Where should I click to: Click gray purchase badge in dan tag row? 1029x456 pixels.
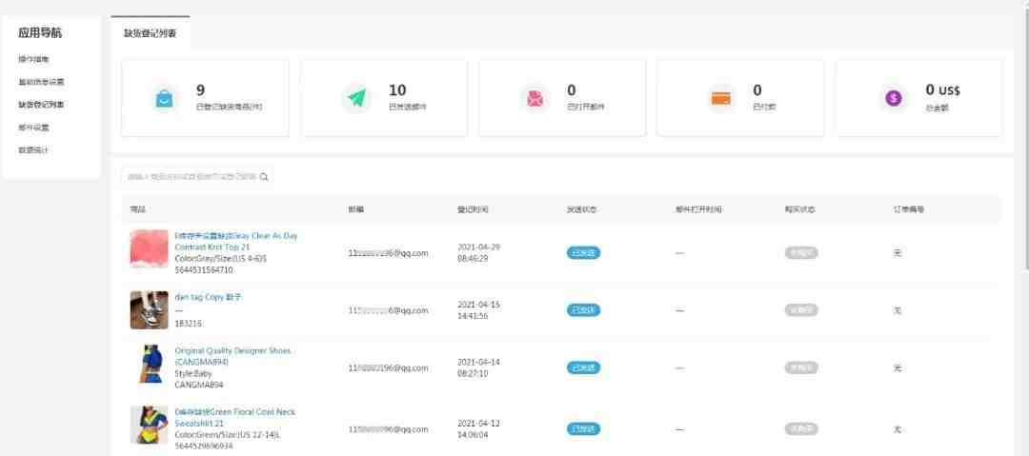[x=801, y=310]
